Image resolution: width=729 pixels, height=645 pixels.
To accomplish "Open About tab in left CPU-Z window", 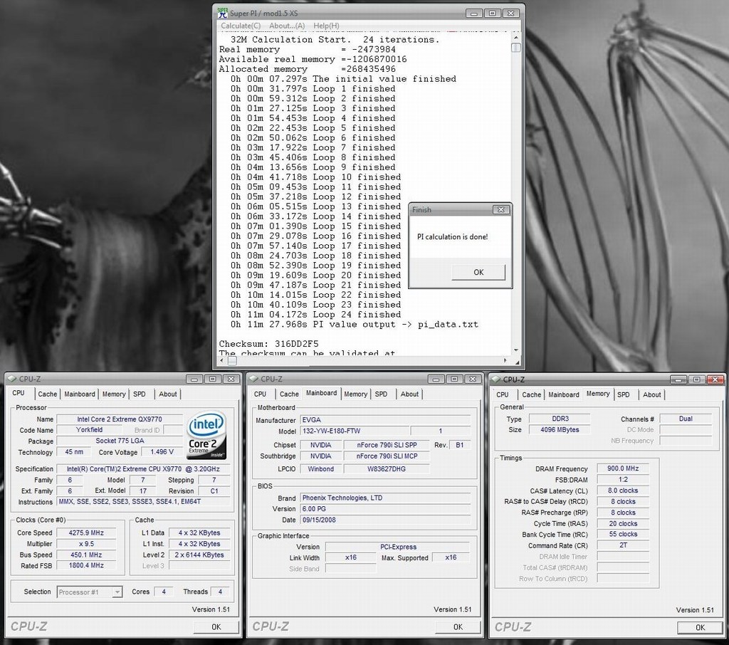I will click(x=168, y=394).
